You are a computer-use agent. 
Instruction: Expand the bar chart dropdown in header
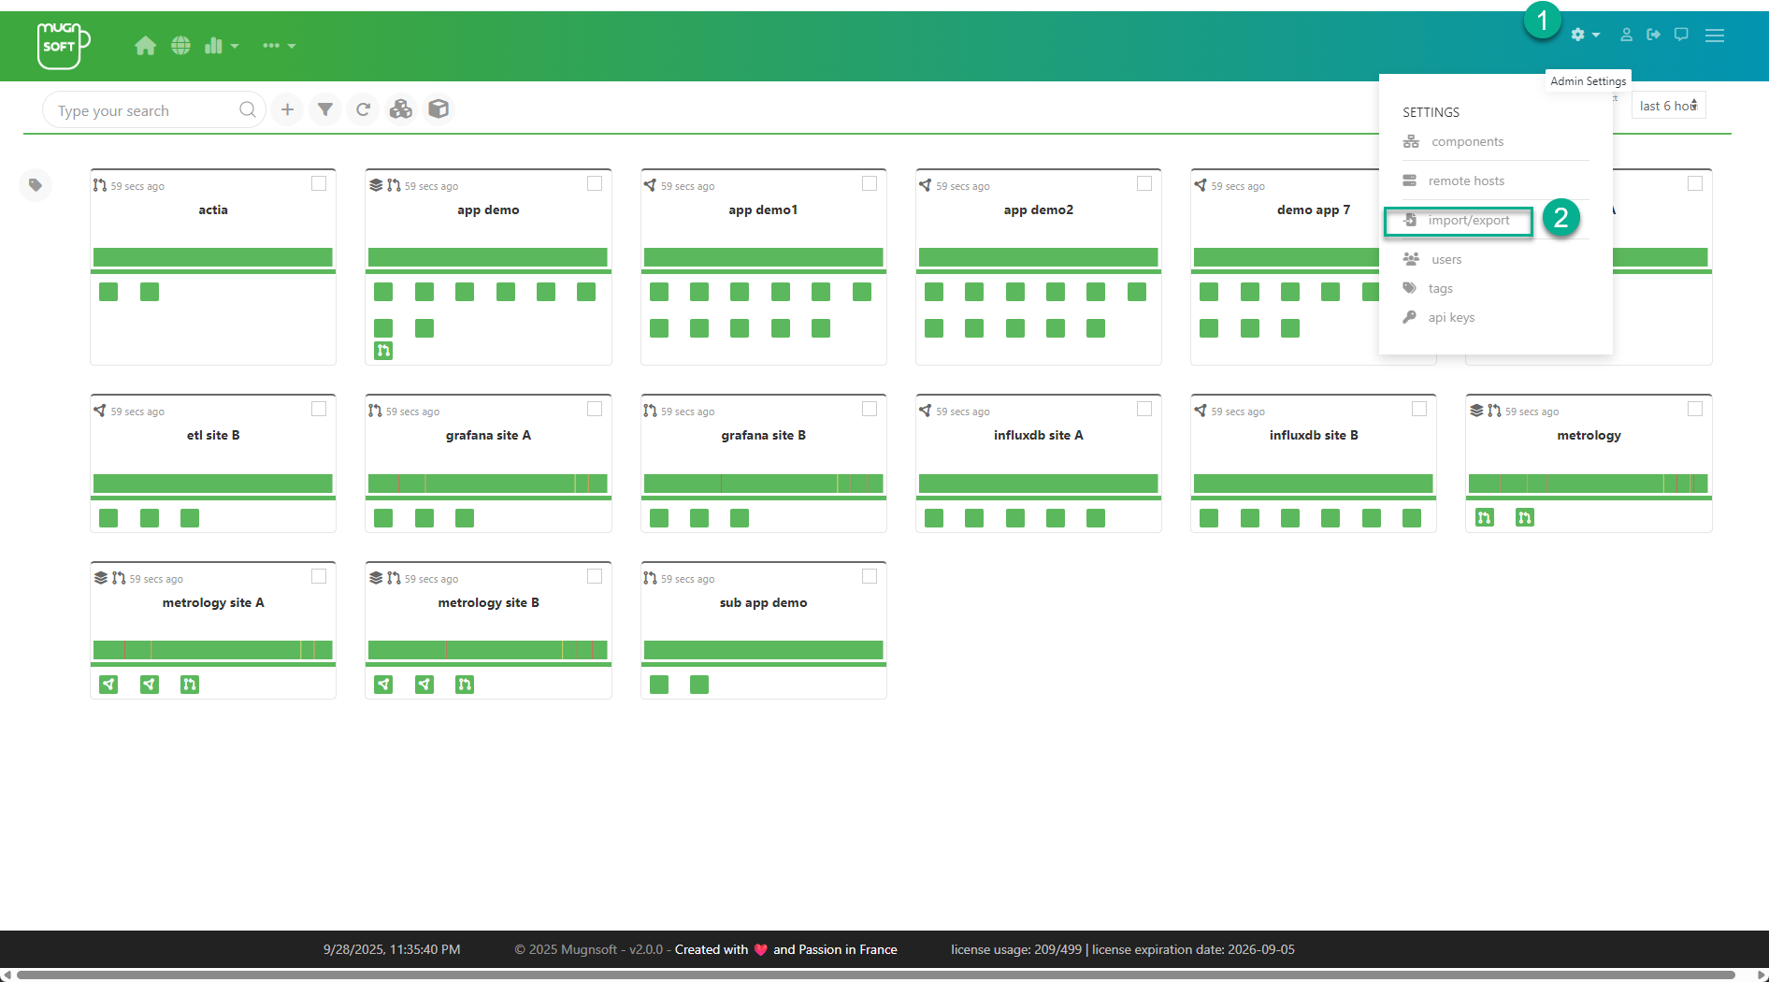pos(222,46)
